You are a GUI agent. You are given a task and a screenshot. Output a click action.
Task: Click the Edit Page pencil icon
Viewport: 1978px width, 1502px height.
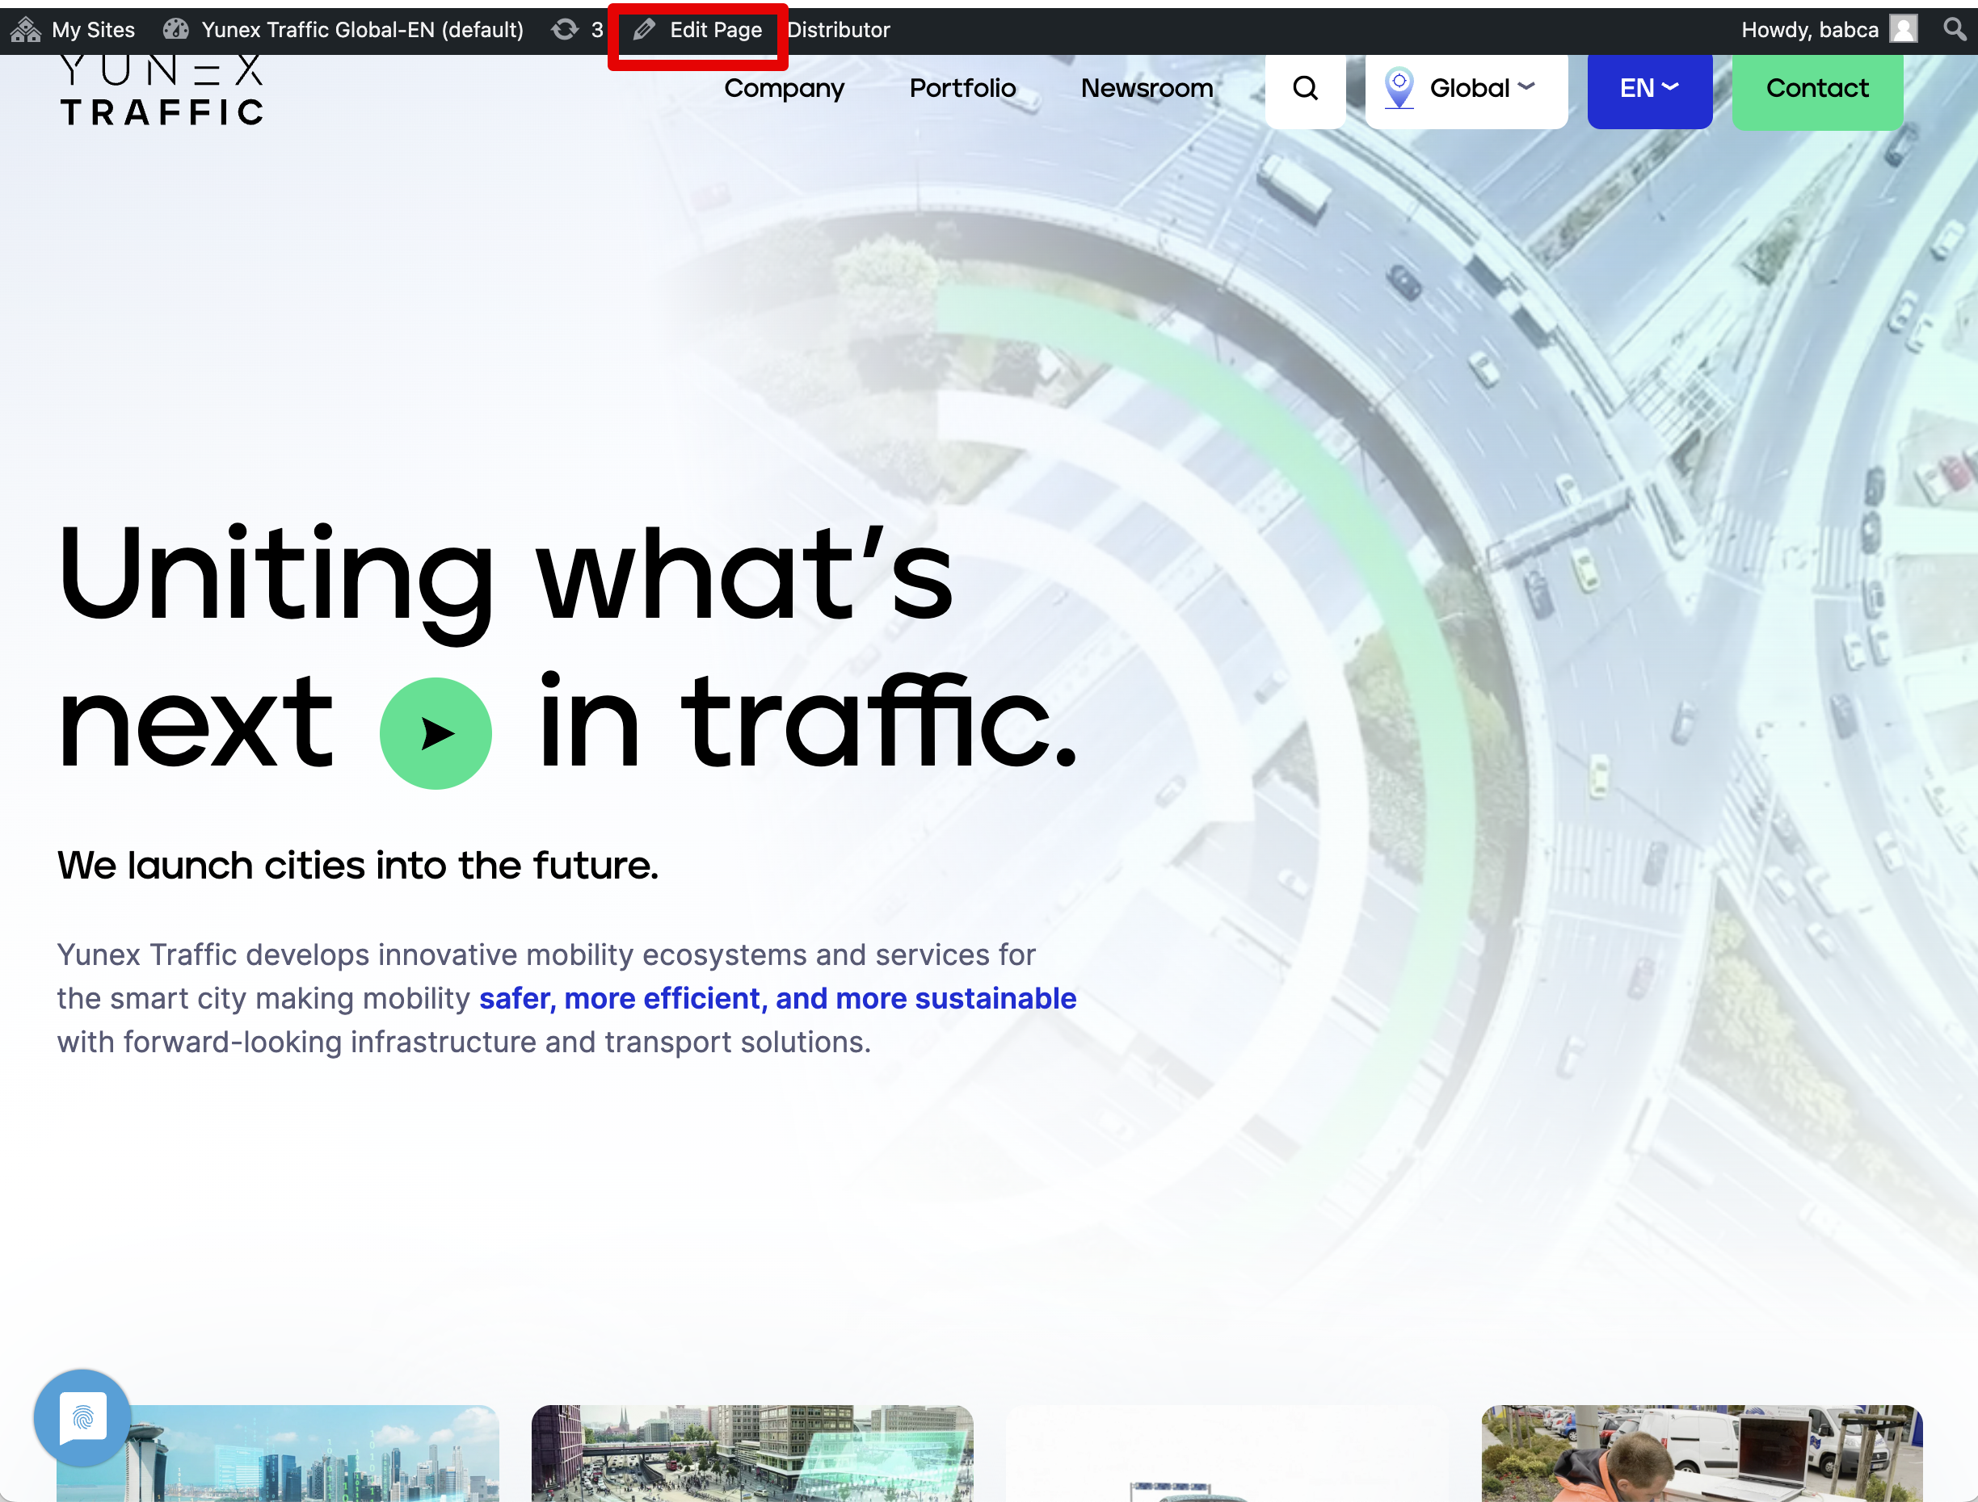[644, 30]
